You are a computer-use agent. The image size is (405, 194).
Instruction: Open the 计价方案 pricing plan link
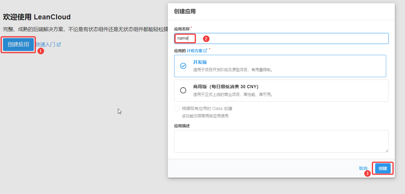tap(194, 51)
